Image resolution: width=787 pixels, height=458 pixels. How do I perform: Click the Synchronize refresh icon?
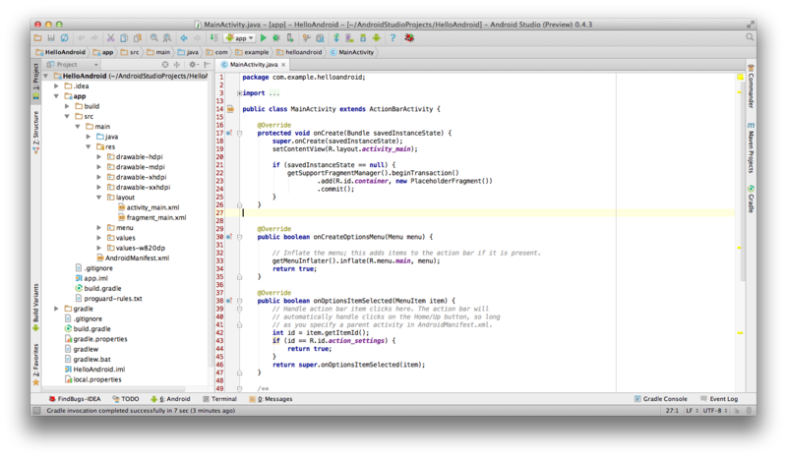[65, 37]
